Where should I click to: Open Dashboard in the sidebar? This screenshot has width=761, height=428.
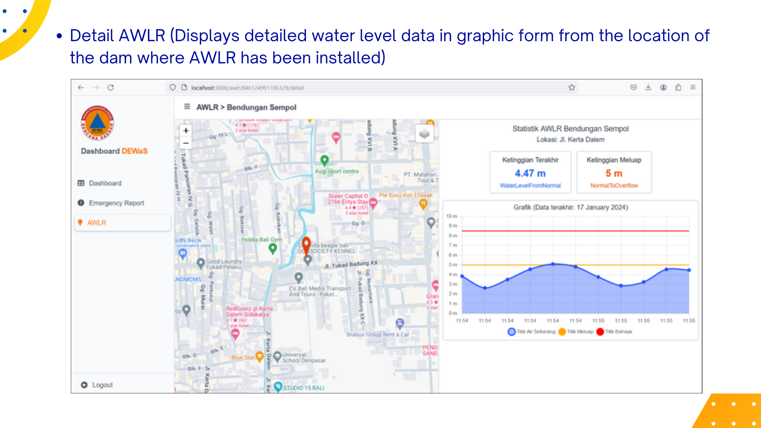point(105,183)
